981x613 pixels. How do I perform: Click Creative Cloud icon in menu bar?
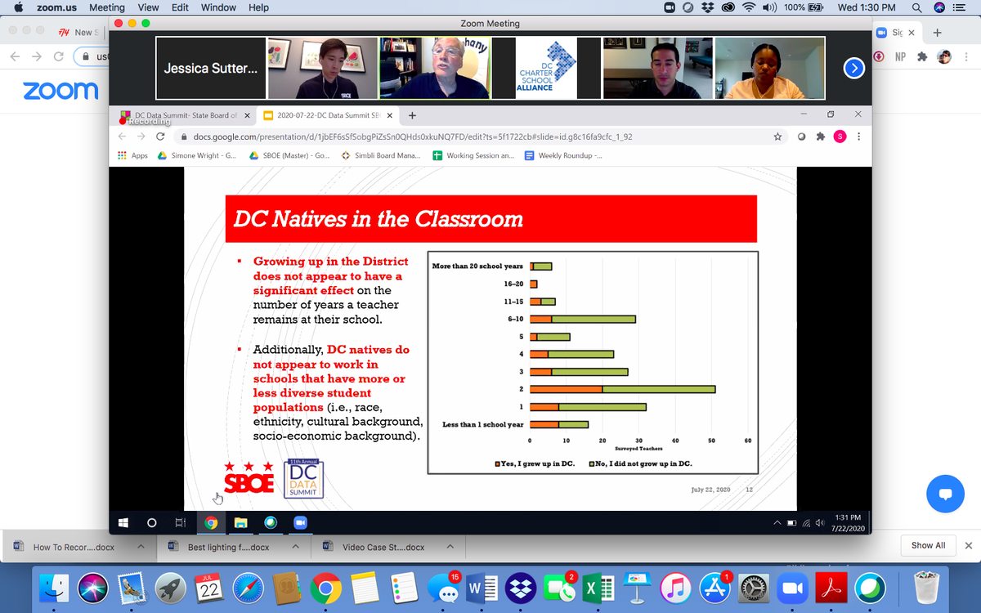728,7
